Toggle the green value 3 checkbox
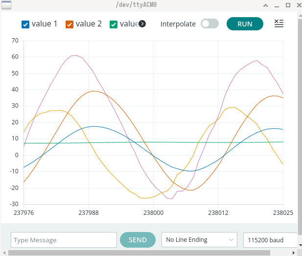Image resolution: width=302 pixels, height=256 pixels. tap(114, 24)
